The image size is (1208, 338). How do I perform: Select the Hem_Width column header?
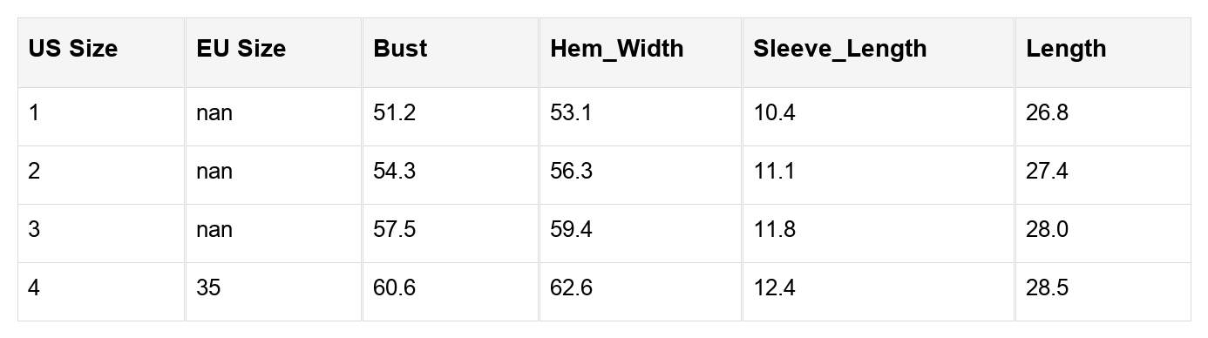point(641,52)
